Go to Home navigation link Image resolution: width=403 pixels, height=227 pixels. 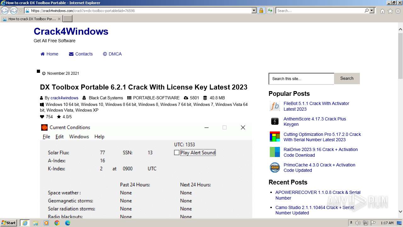pos(49,54)
